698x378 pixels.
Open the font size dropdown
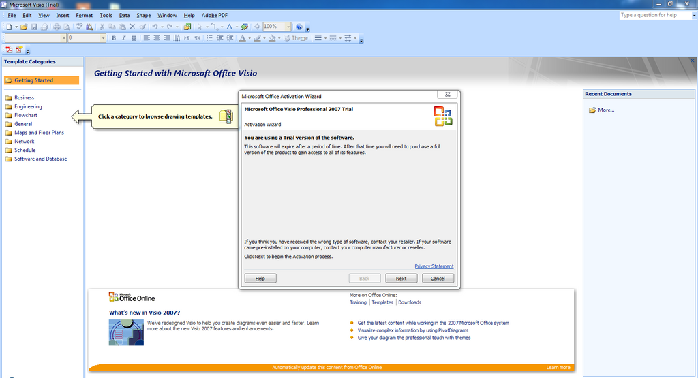(104, 38)
